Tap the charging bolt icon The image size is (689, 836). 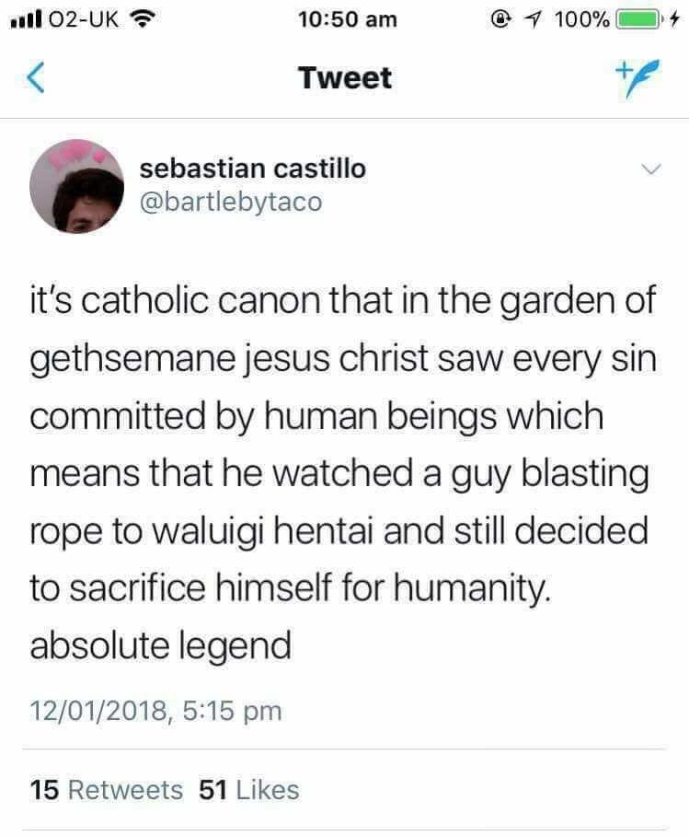tap(673, 20)
